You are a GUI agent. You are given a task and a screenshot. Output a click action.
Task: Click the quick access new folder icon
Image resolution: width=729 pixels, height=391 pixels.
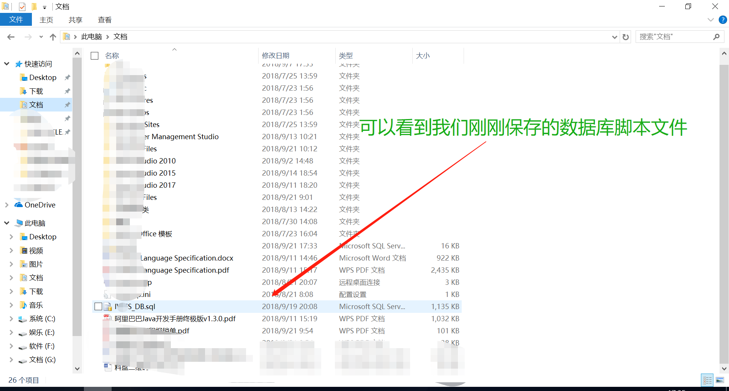click(x=34, y=7)
